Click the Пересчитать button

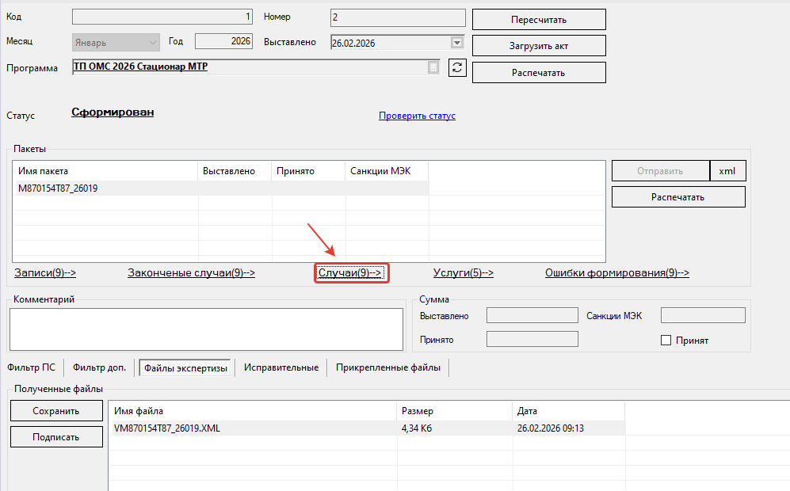(x=539, y=20)
